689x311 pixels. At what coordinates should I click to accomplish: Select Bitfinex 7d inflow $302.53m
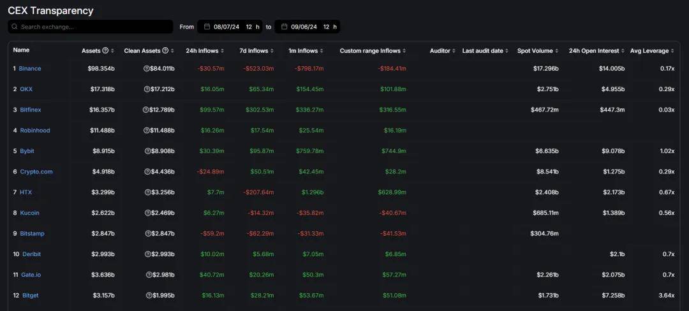260,110
